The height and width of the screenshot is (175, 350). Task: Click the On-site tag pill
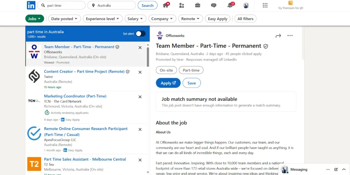(x=166, y=70)
